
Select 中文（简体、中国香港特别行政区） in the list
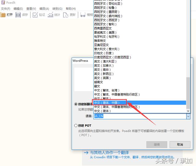(x=140, y=107)
